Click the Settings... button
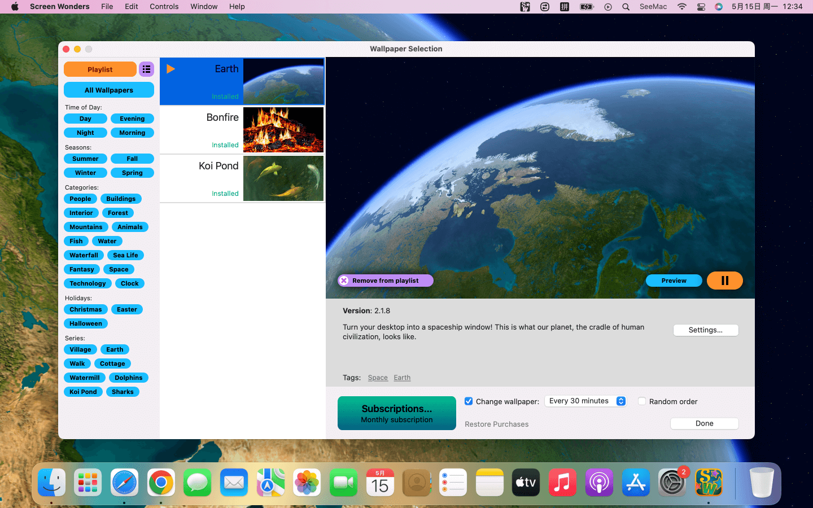The image size is (813, 508). pyautogui.click(x=705, y=330)
